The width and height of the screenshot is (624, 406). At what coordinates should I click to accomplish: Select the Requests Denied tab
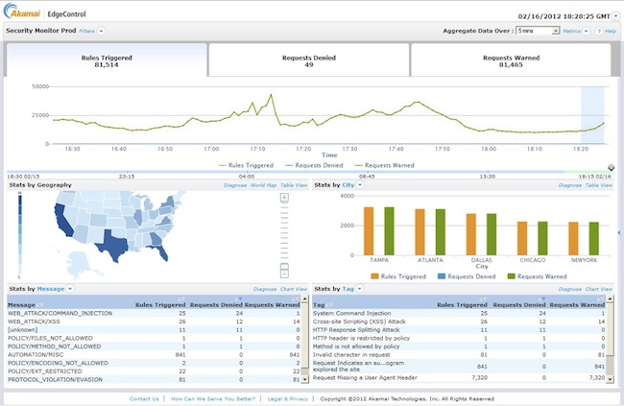pyautogui.click(x=308, y=60)
